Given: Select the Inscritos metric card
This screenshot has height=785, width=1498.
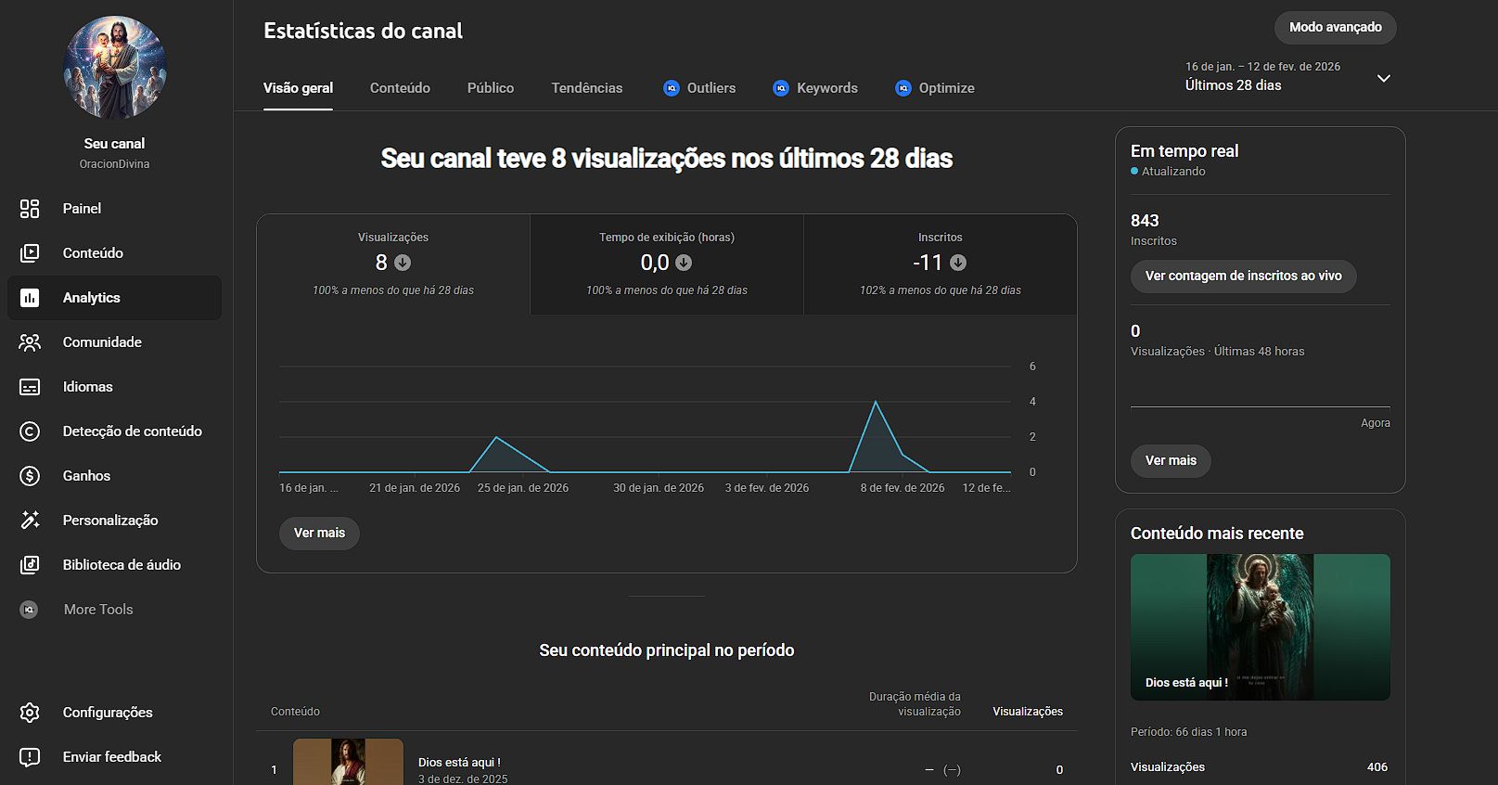Looking at the screenshot, I should (940, 264).
